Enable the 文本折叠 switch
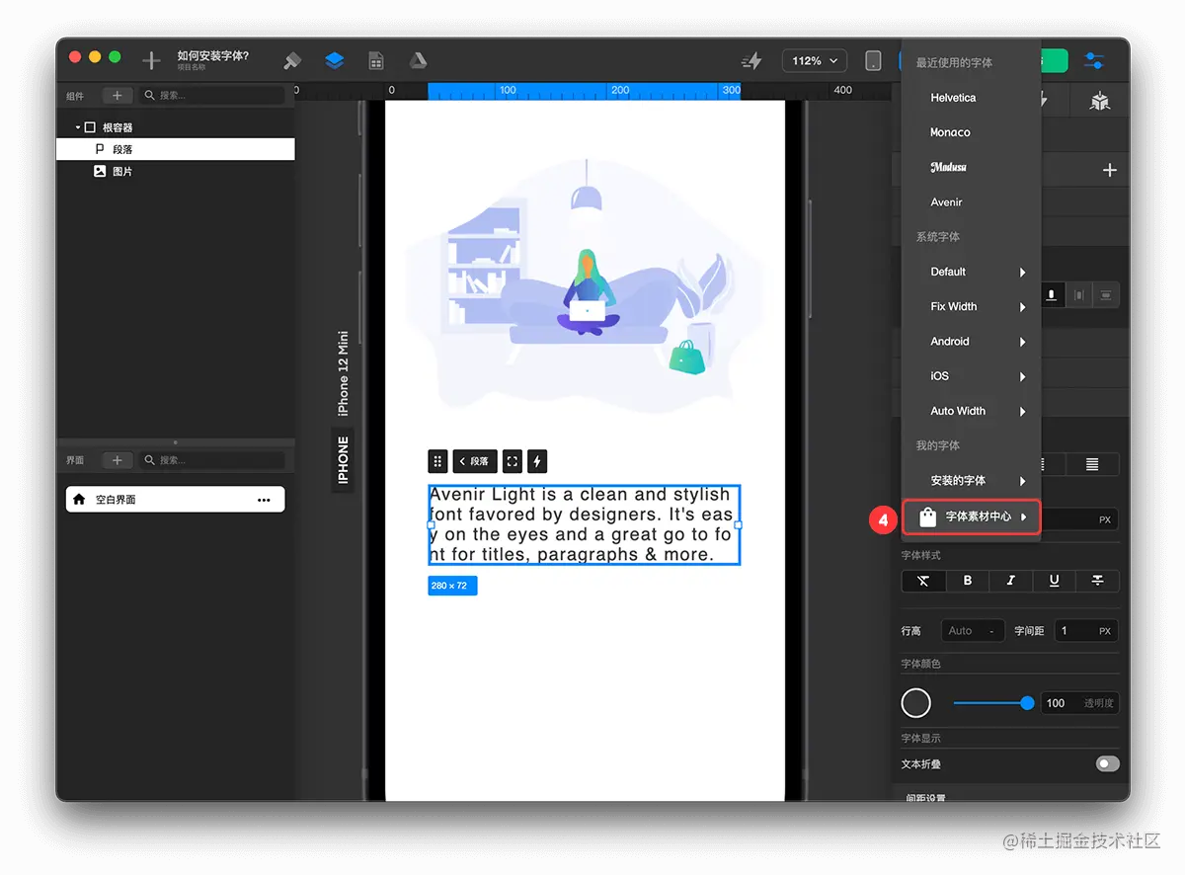The height and width of the screenshot is (875, 1185). click(x=1107, y=764)
